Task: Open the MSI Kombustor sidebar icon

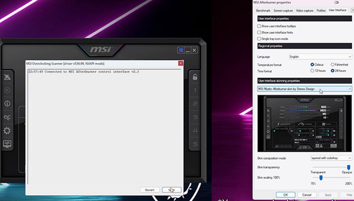Action: pos(7,90)
